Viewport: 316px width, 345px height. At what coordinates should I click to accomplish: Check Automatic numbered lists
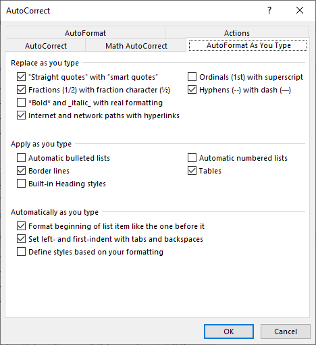pos(192,158)
